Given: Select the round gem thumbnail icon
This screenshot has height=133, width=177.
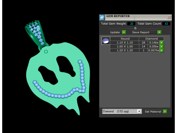Looking at the screenshot, I should pos(106,41).
